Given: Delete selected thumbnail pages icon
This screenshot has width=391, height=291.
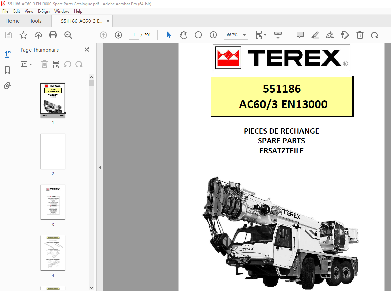Looking at the screenshot, I should point(44,64).
